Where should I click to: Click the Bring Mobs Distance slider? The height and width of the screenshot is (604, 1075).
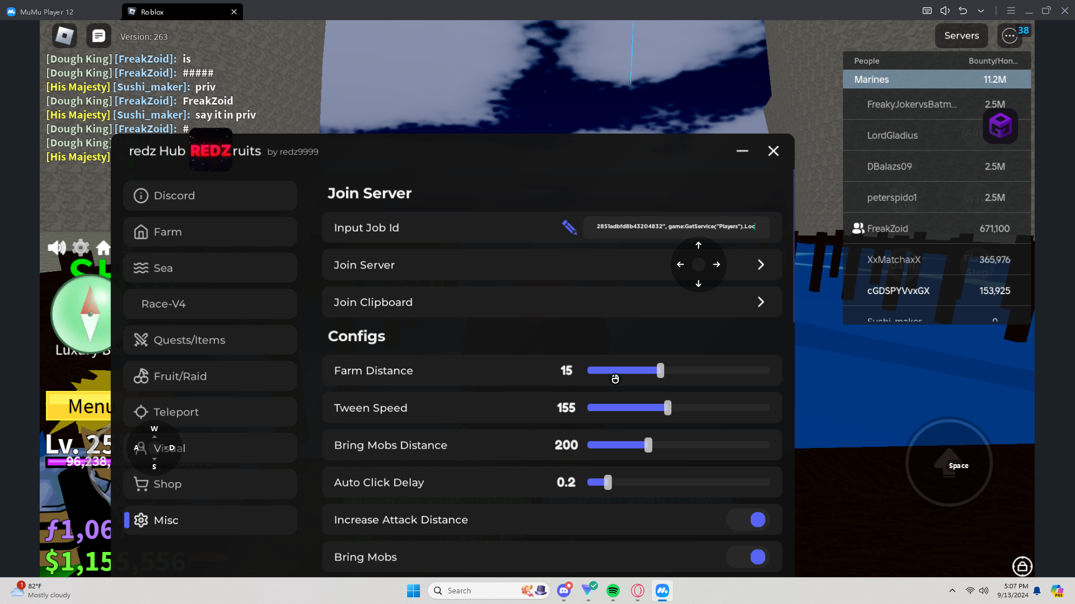tap(678, 445)
